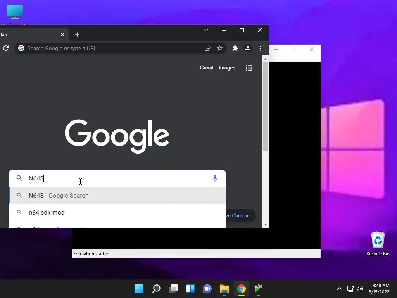Image resolution: width=397 pixels, height=298 pixels.
Task: Open Teams Chat on taskbar
Action: pyautogui.click(x=207, y=289)
